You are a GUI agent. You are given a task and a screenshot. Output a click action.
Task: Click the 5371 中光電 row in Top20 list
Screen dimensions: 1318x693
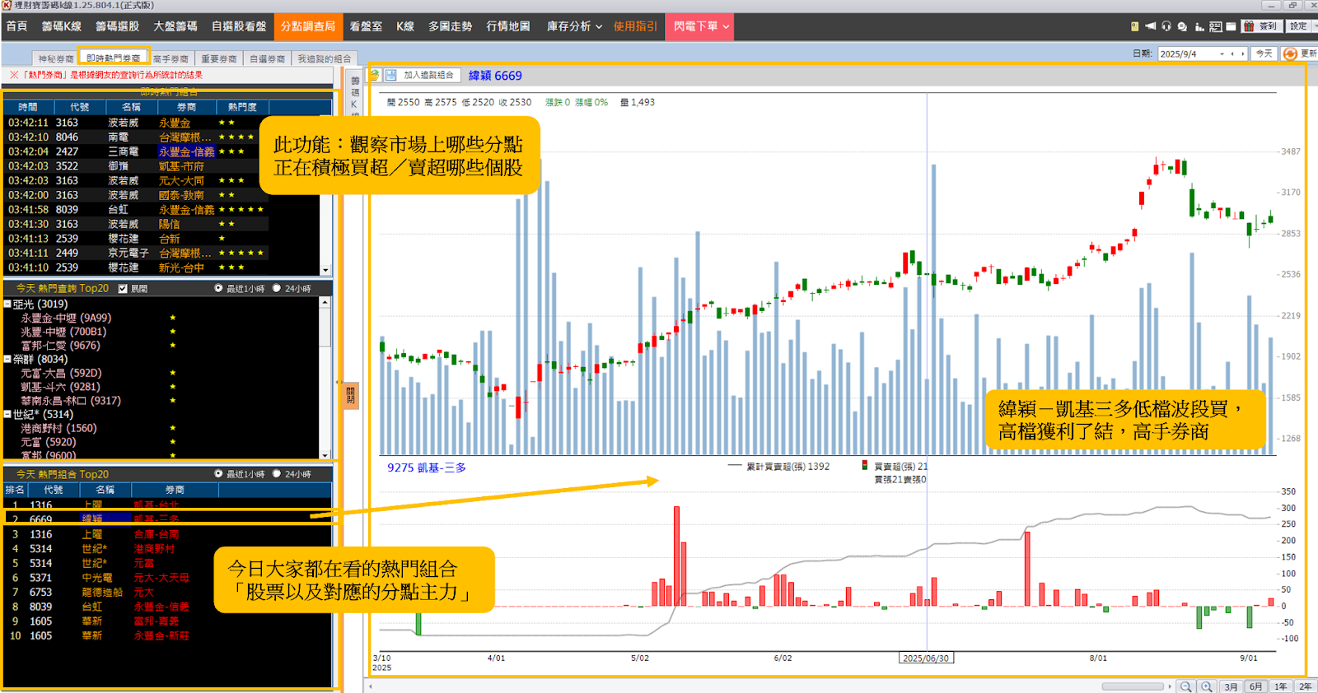167,578
